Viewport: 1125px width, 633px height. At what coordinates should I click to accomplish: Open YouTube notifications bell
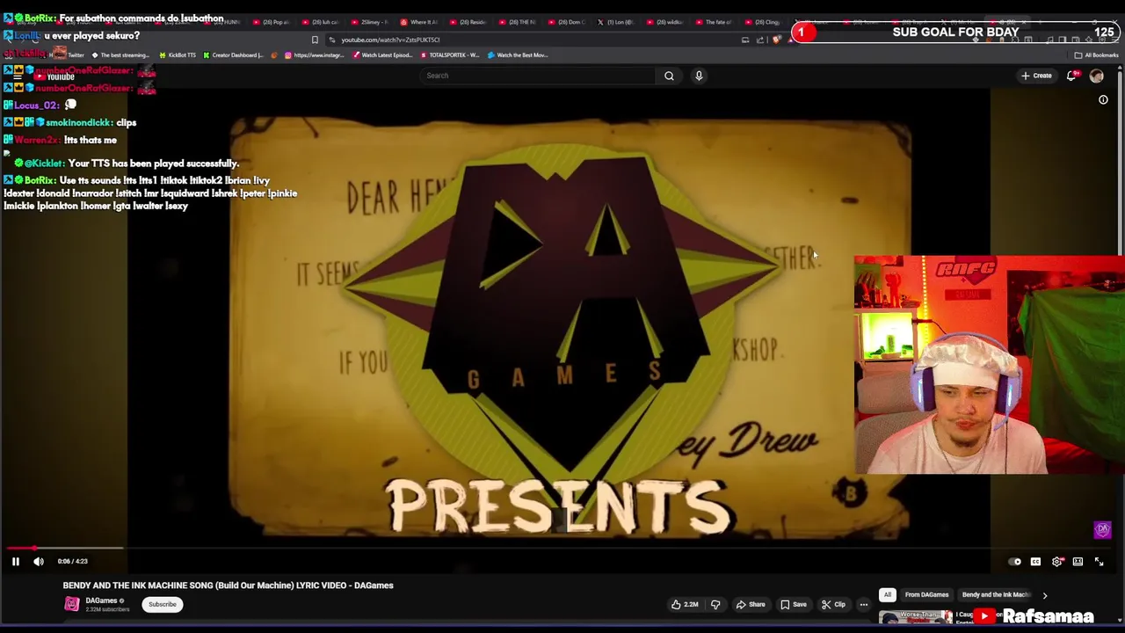[x=1071, y=76]
